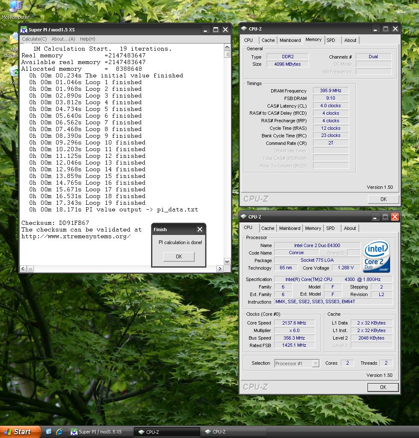Close the Finish dialog with X
Viewport: 419px width, 438px height.
(x=200, y=229)
